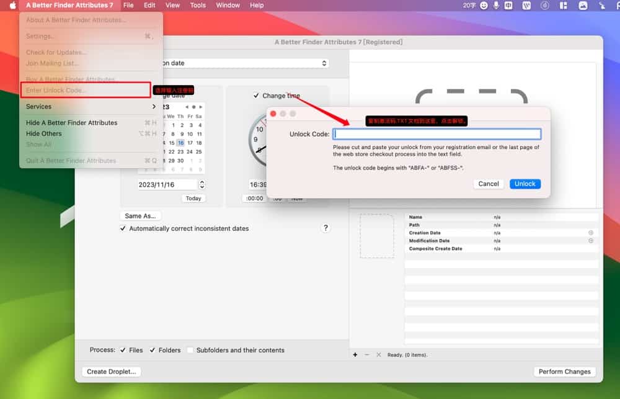Click the Remove item minus icon
This screenshot has height=399, width=620.
[367, 354]
